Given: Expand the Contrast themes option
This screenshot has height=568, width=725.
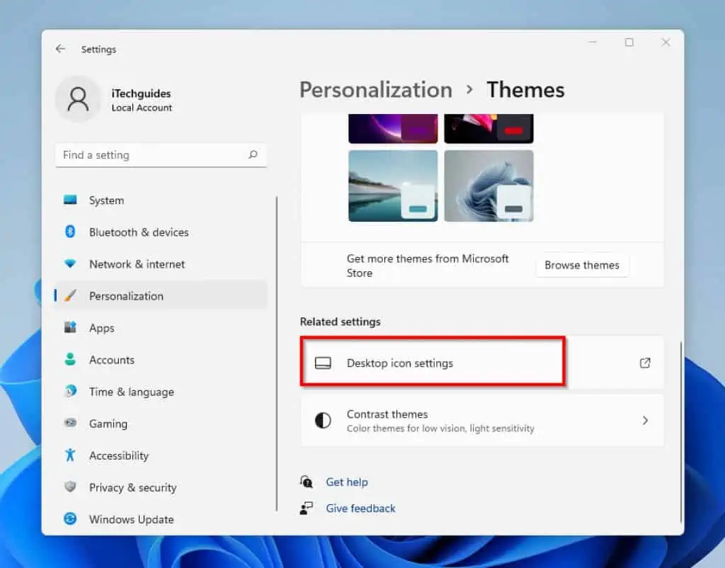Looking at the screenshot, I should click(x=644, y=420).
